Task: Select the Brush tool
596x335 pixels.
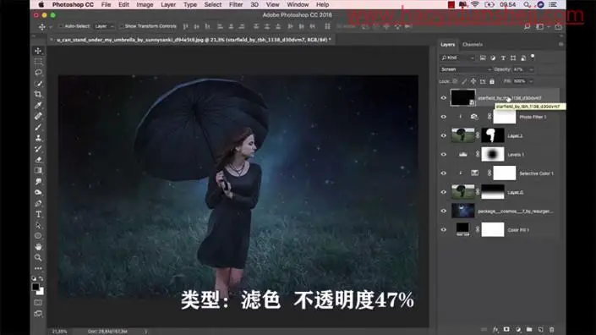Action: pyautogui.click(x=38, y=127)
